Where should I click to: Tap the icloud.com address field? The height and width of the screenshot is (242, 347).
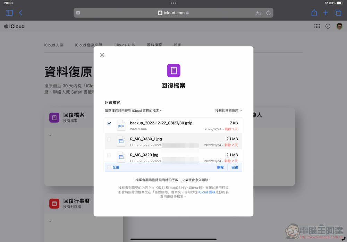pyautogui.click(x=173, y=13)
